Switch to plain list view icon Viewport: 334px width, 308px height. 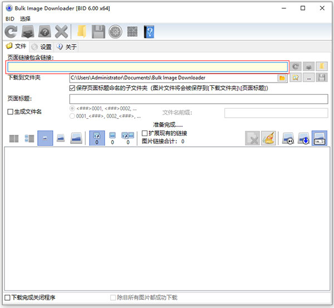tap(14, 138)
